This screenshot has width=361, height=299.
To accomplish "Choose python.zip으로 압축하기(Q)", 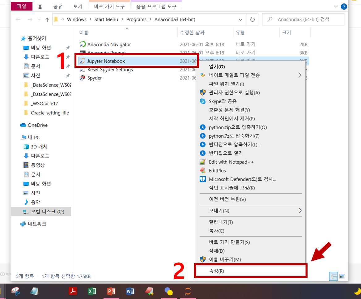I will pos(251,127).
